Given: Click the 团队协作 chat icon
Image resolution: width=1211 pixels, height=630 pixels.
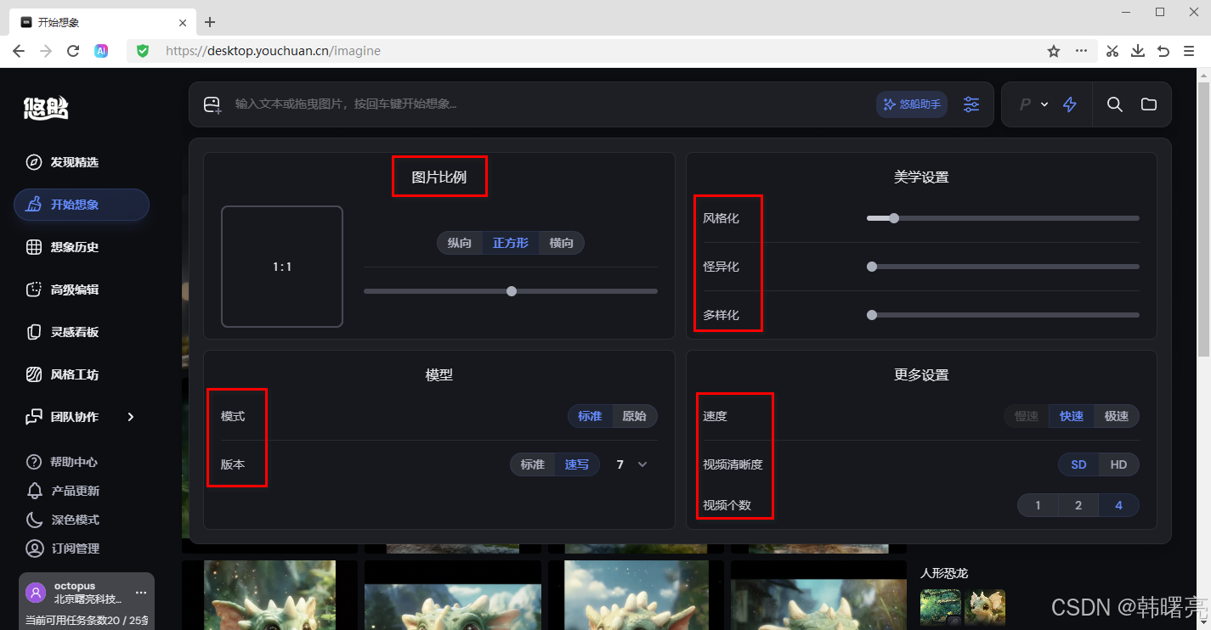Looking at the screenshot, I should click(34, 417).
